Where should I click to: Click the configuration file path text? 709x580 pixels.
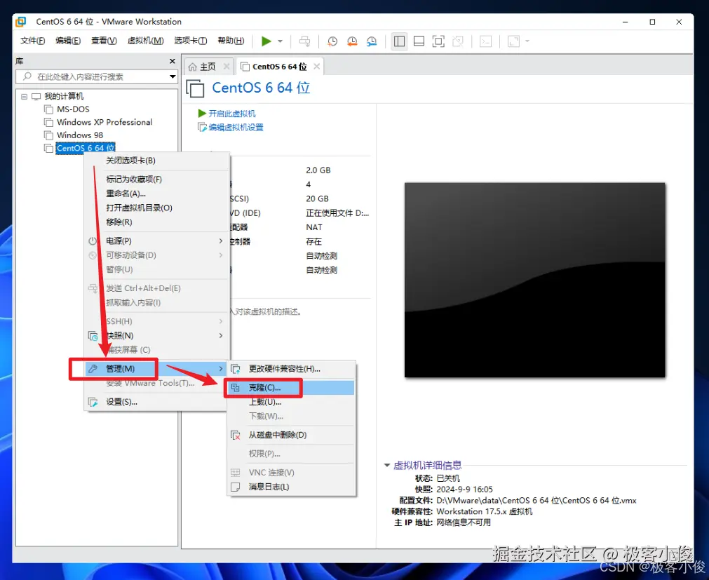536,501
